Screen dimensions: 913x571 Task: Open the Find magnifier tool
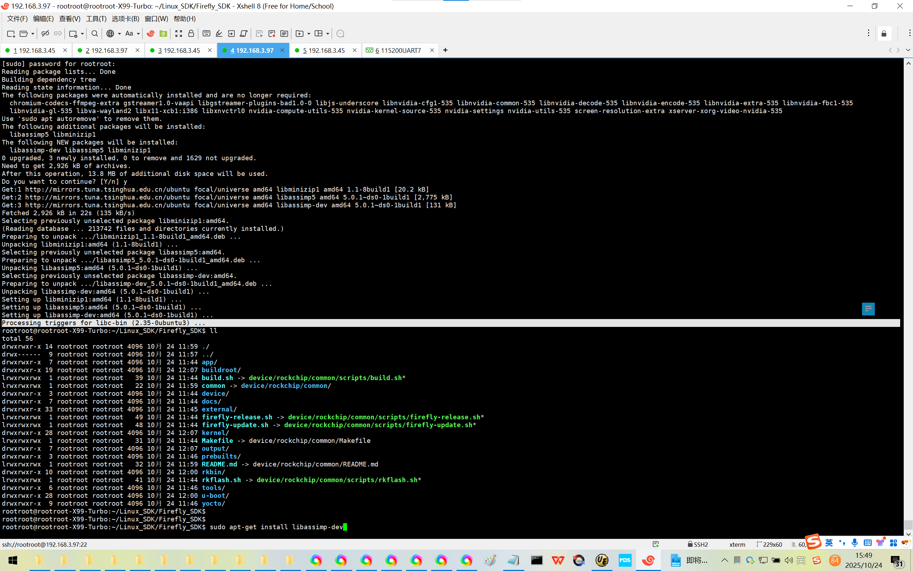95,34
